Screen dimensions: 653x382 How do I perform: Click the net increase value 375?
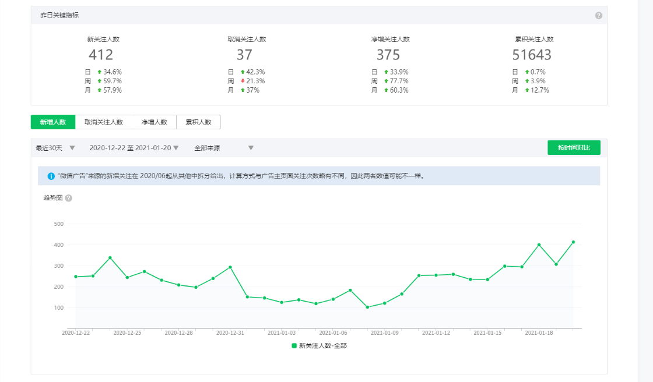[x=388, y=55]
